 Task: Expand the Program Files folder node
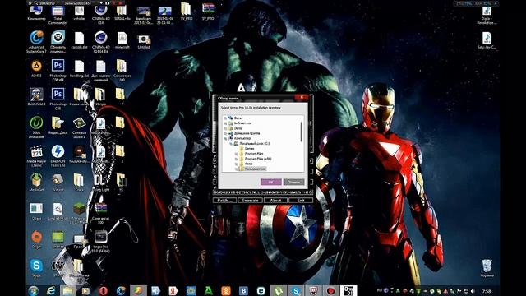[x=237, y=154]
